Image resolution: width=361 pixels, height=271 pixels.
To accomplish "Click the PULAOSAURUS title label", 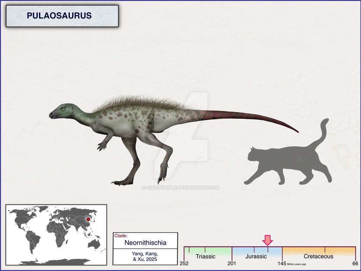I will pyautogui.click(x=59, y=16).
